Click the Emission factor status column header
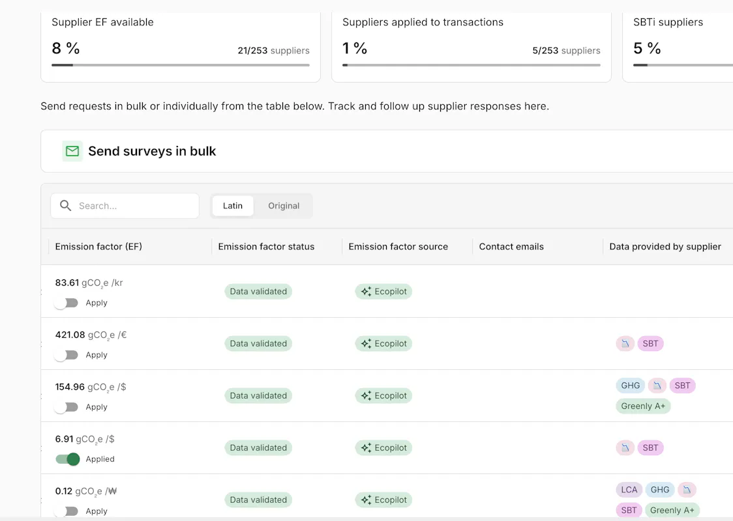The image size is (733, 521). tap(266, 246)
